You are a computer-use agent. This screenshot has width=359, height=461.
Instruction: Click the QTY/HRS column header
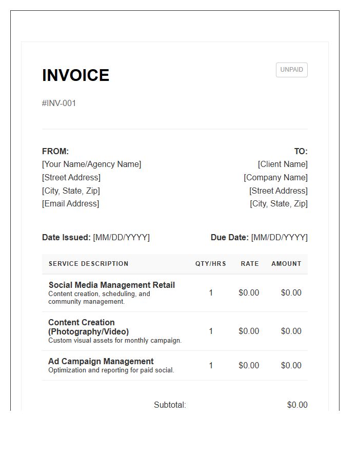click(x=211, y=264)
